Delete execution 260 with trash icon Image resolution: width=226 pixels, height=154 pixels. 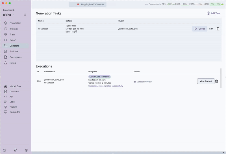217,81
